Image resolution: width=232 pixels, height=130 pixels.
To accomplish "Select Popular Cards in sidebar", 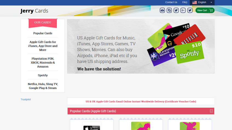I will 43,33.
